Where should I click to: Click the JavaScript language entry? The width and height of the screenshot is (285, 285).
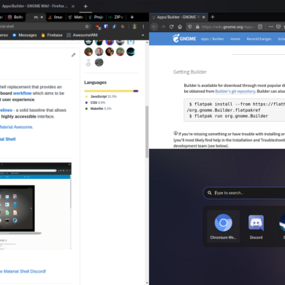[x=101, y=96]
